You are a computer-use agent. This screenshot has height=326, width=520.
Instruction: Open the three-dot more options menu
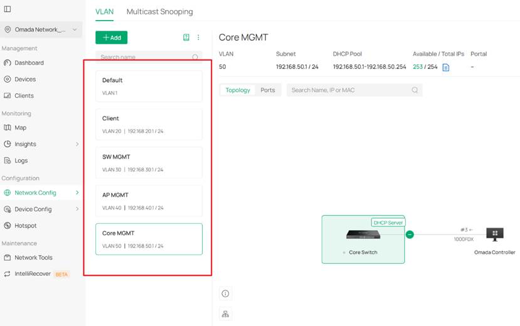click(x=198, y=37)
